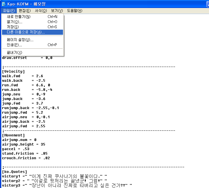Choose 인쇄(P)... menu entry
This screenshot has width=209, height=188.
tap(33, 45)
